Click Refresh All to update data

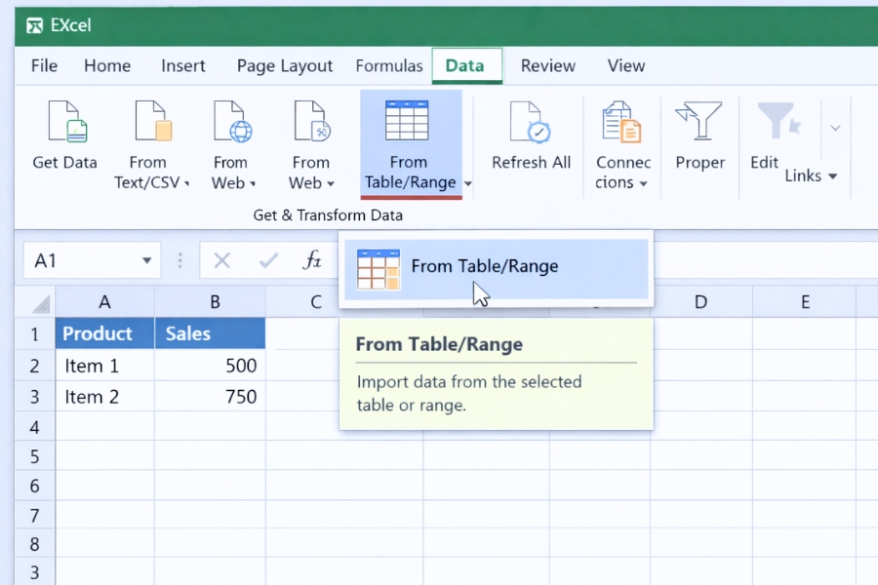pyautogui.click(x=530, y=127)
